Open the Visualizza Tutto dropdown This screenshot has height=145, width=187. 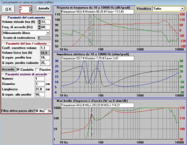182,9
